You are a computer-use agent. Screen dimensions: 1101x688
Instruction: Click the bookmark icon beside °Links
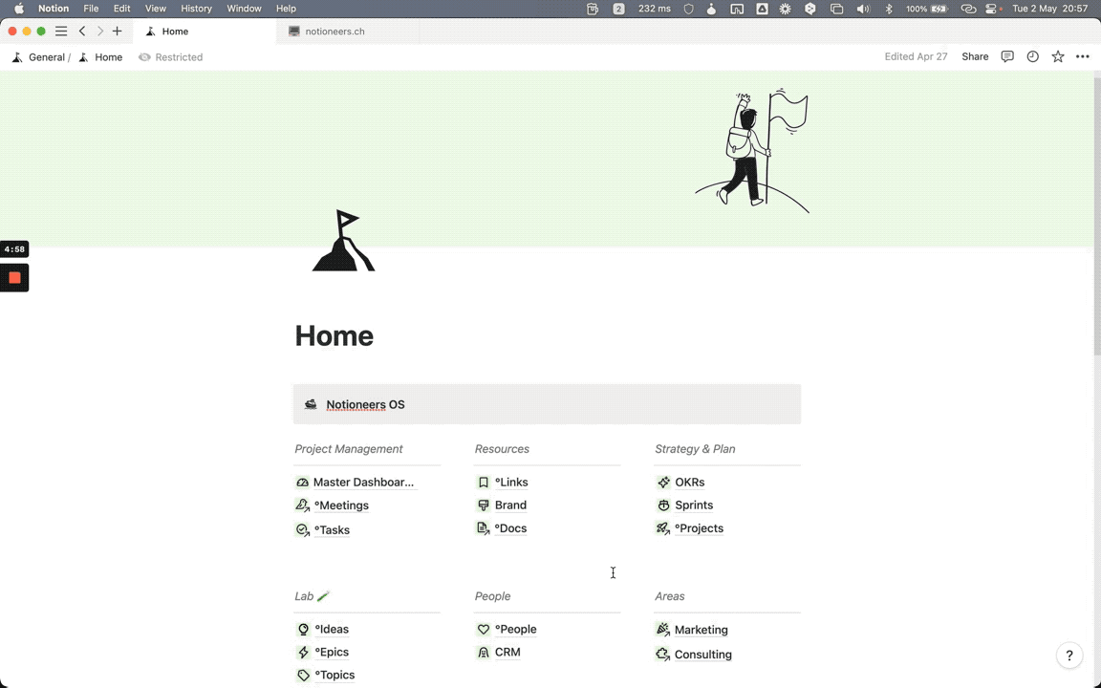point(483,483)
